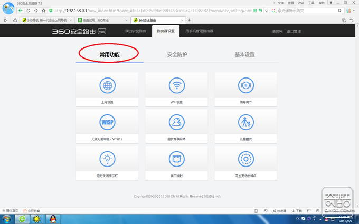Open the 朋友专享网络 guest network card
Screen dimensions: 359x224
(x=176, y=126)
